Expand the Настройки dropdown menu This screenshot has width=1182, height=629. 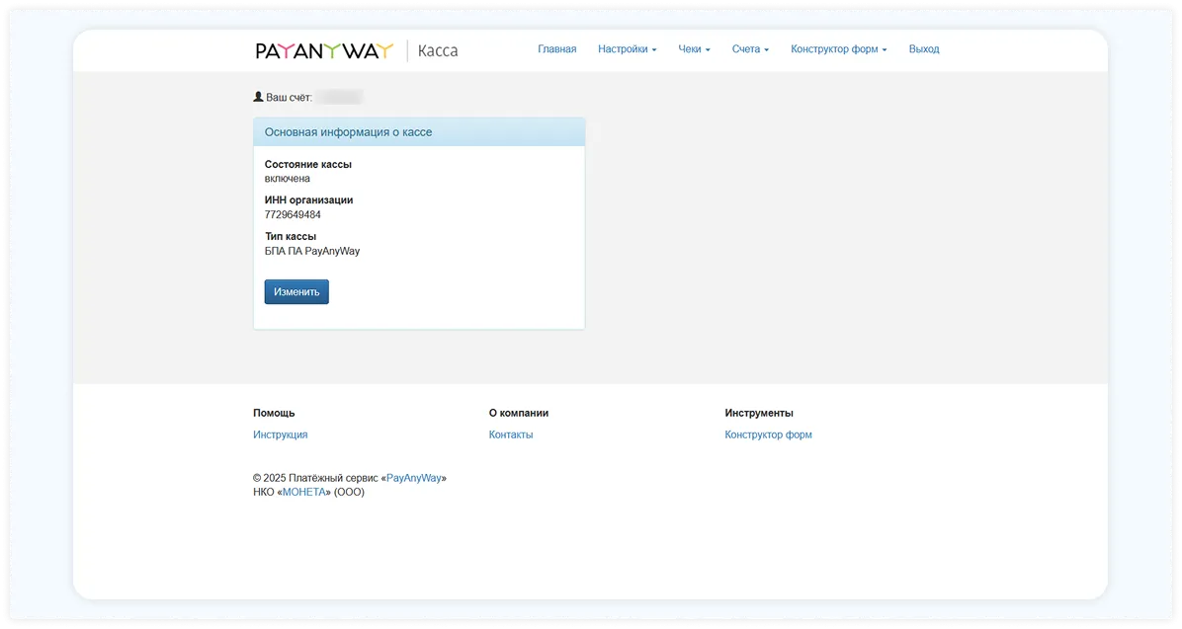628,49
